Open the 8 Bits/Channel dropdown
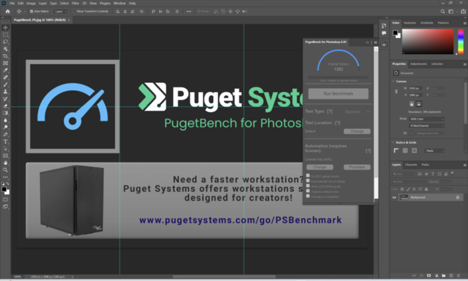 (x=427, y=125)
